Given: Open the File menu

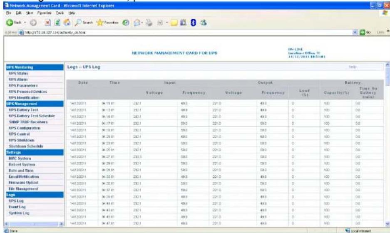Looking at the screenshot, I should point(8,12).
